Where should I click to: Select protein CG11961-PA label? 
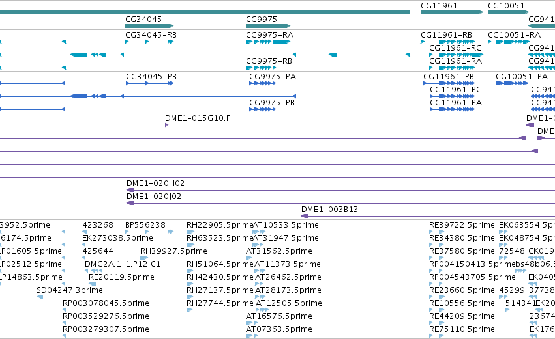pyautogui.click(x=456, y=103)
